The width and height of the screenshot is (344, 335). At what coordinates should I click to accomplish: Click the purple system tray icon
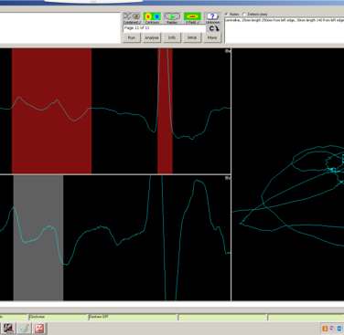(x=332, y=329)
